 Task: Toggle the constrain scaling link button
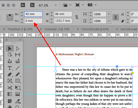pyautogui.click(x=116, y=17)
